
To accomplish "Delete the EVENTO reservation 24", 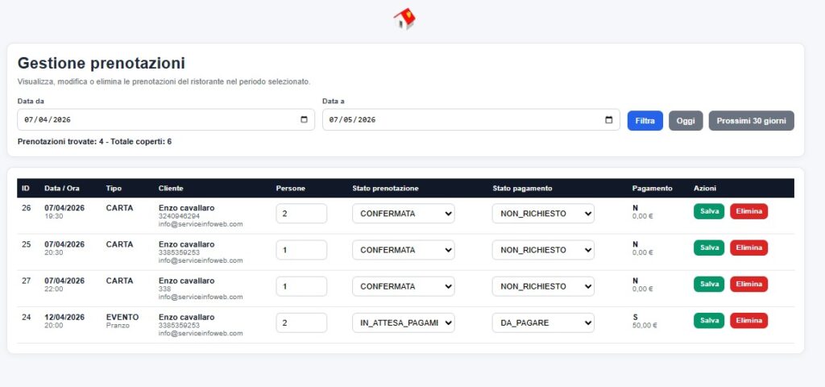I will 748,320.
